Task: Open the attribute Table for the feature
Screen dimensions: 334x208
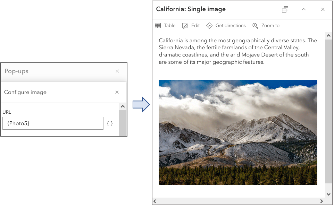Action: [165, 26]
